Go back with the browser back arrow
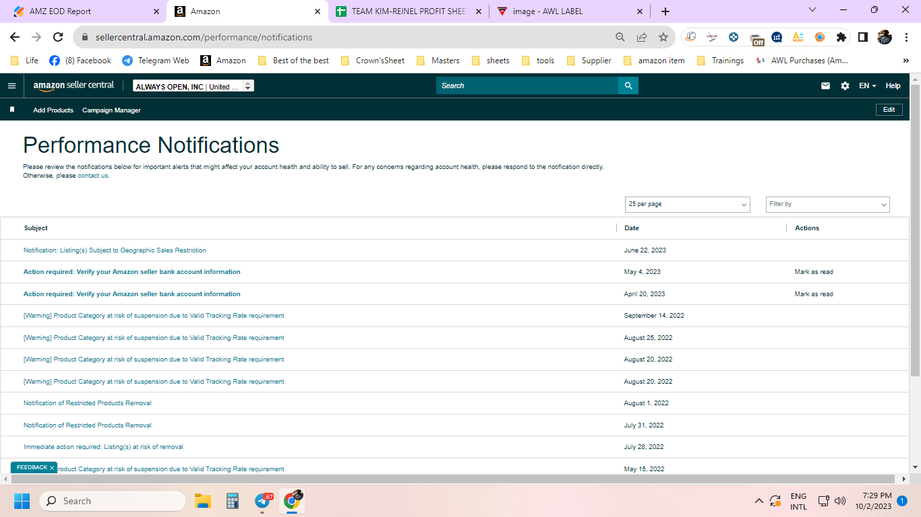 [15, 37]
